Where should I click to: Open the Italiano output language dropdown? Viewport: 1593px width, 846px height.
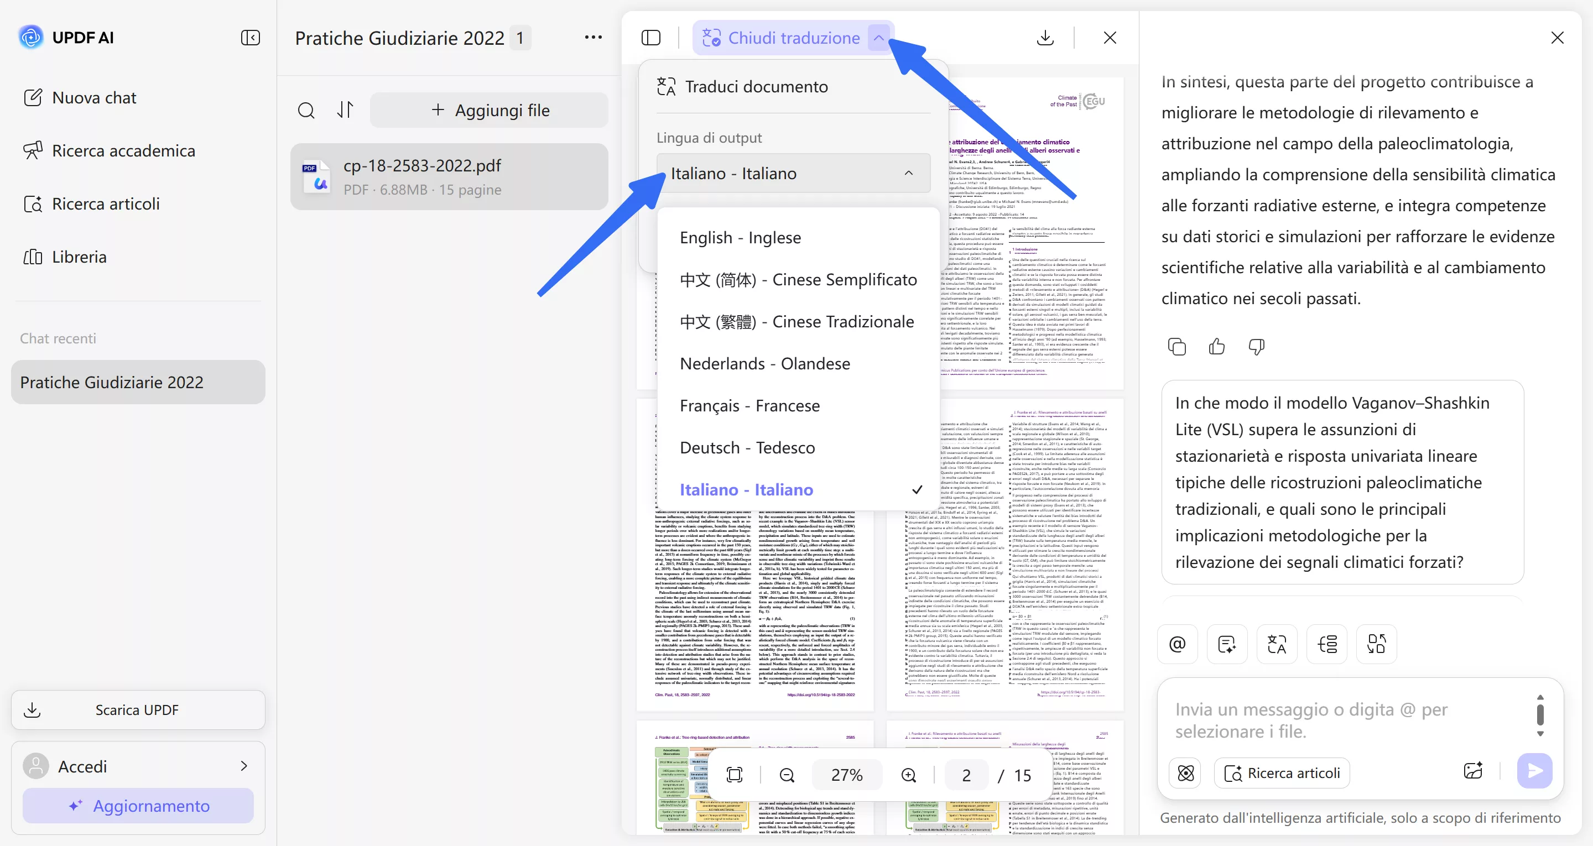[793, 174]
